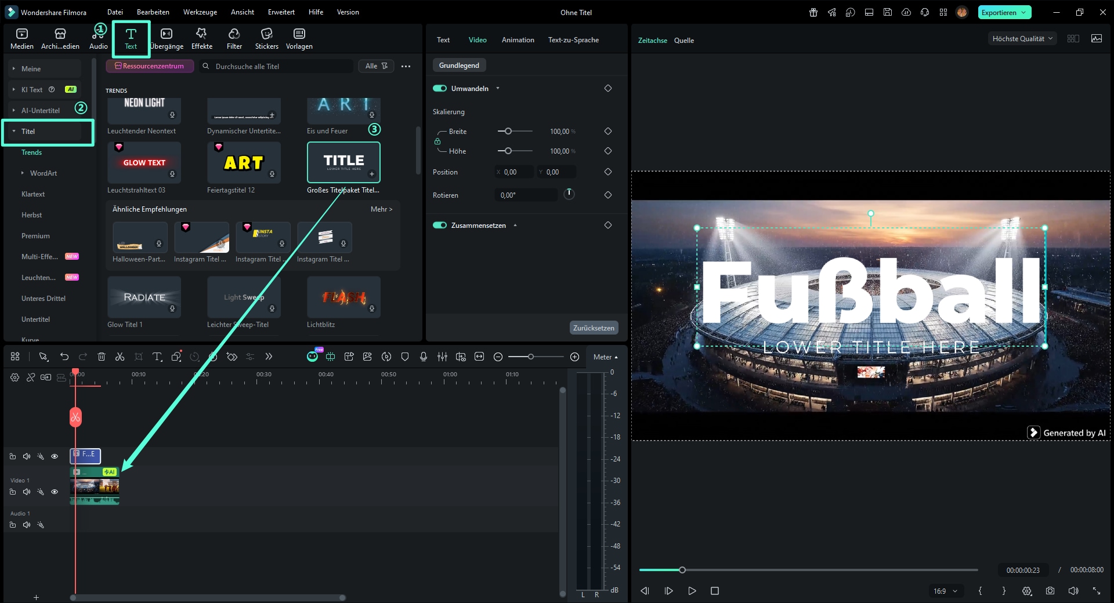
Task: Switch to the Quelle tab
Action: [683, 41]
